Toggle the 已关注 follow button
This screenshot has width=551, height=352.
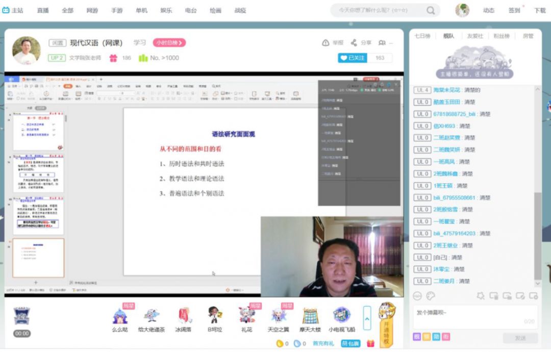(x=353, y=58)
